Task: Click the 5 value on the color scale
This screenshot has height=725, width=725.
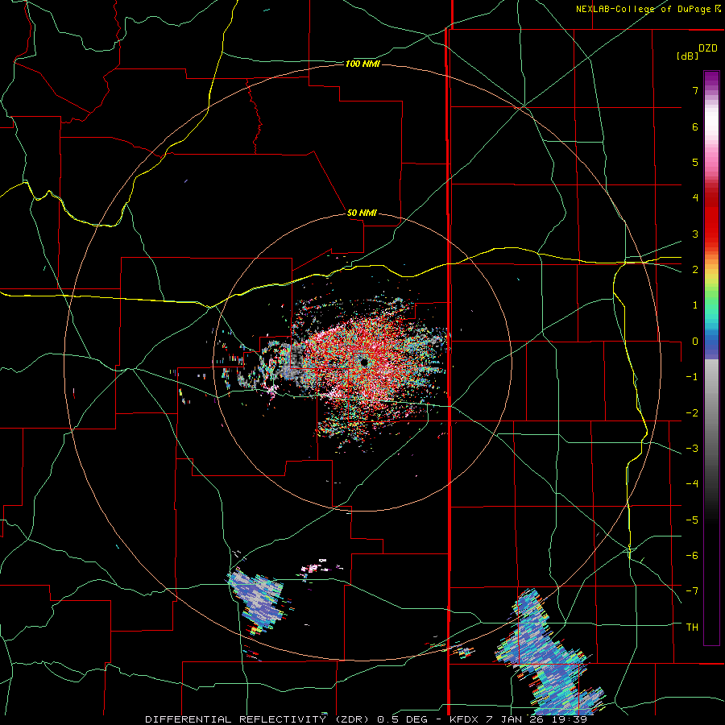Action: coord(695,162)
